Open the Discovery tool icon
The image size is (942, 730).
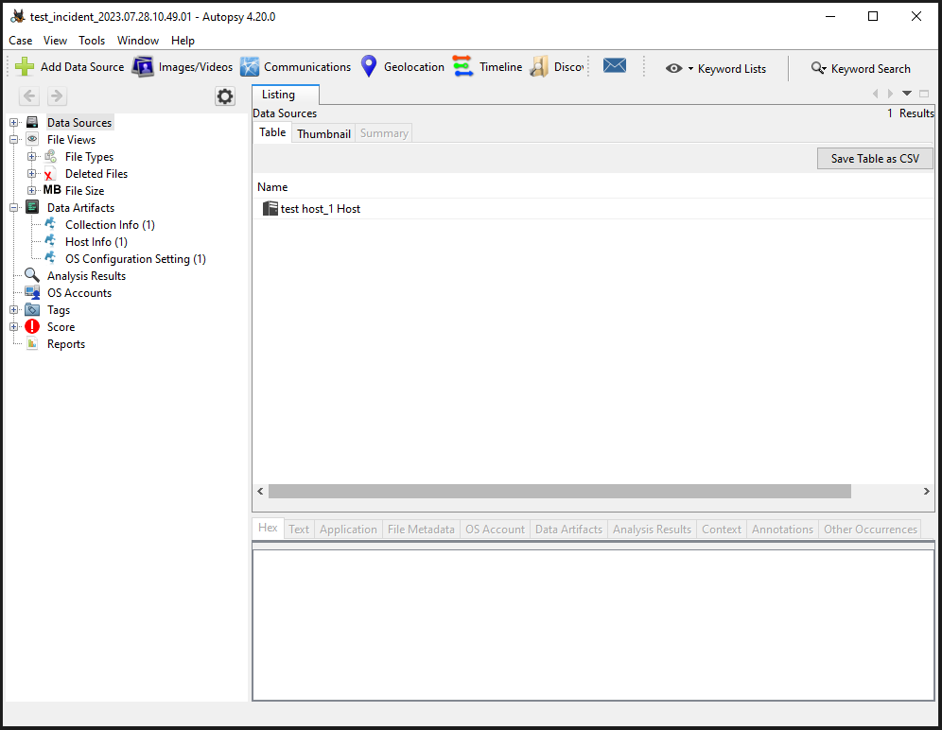tap(539, 67)
